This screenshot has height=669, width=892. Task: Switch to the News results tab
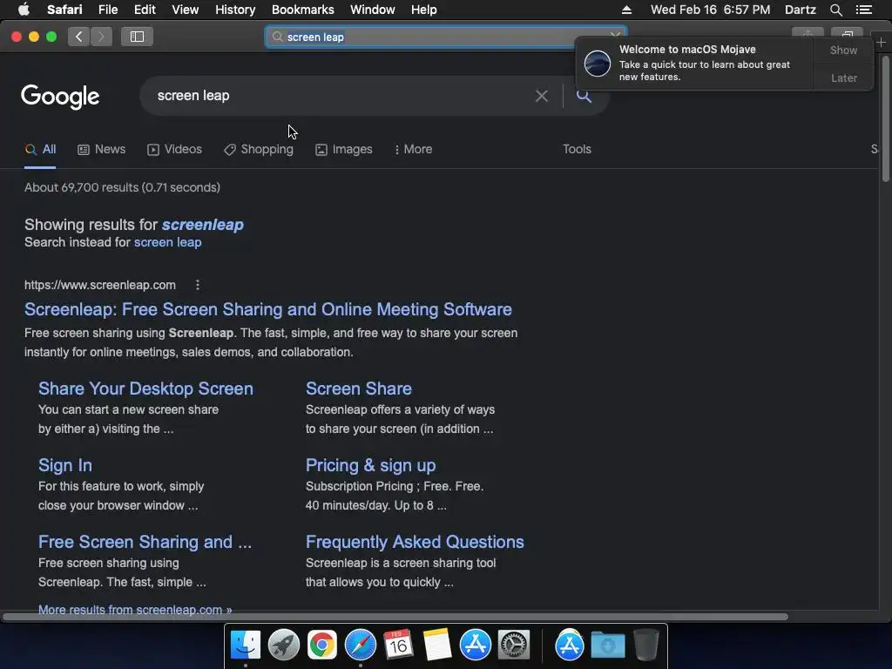pos(101,149)
